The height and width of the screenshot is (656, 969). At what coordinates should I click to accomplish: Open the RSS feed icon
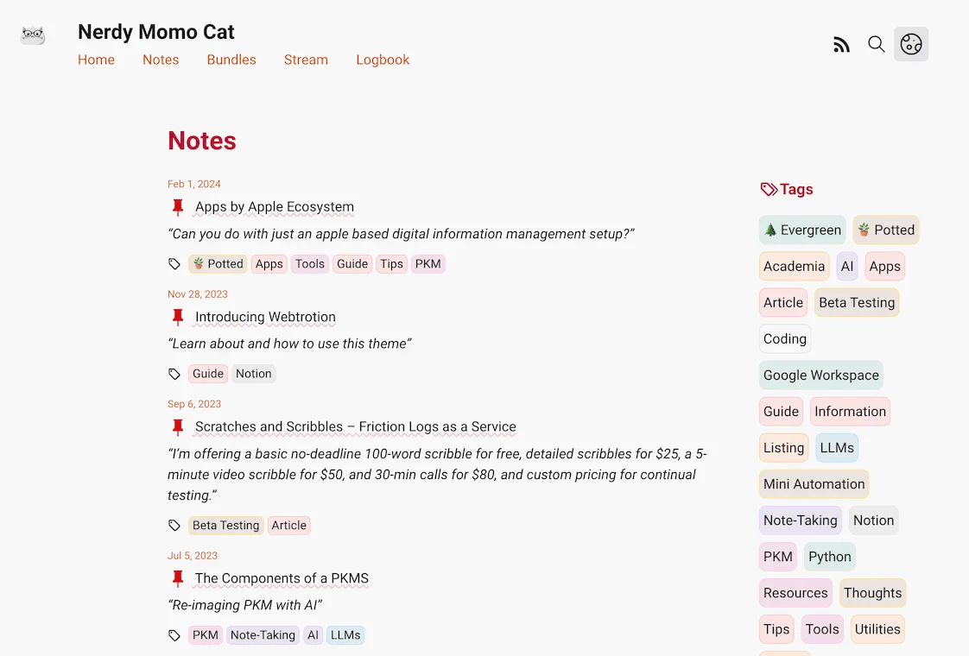coord(841,45)
